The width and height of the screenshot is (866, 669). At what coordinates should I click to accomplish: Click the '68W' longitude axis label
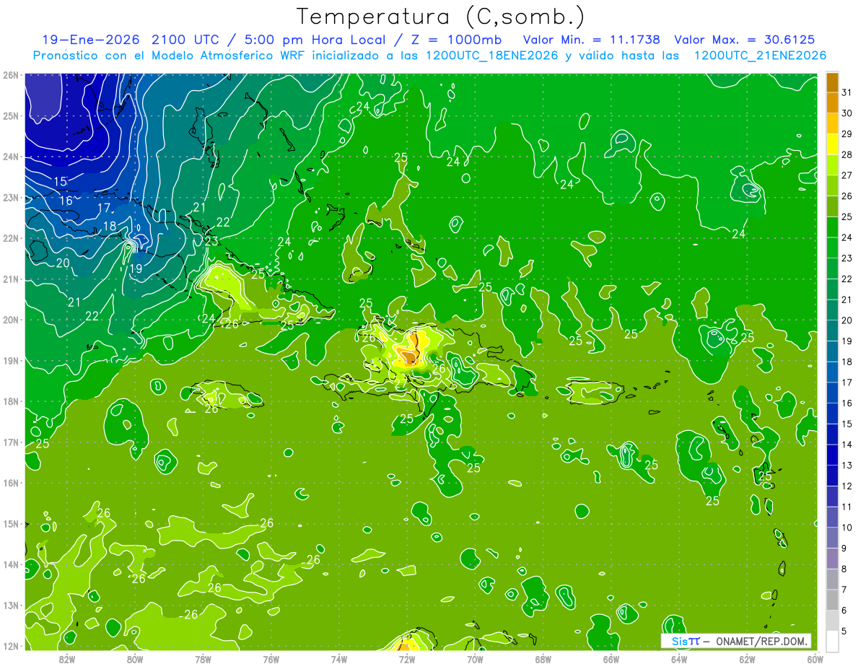pos(543,659)
